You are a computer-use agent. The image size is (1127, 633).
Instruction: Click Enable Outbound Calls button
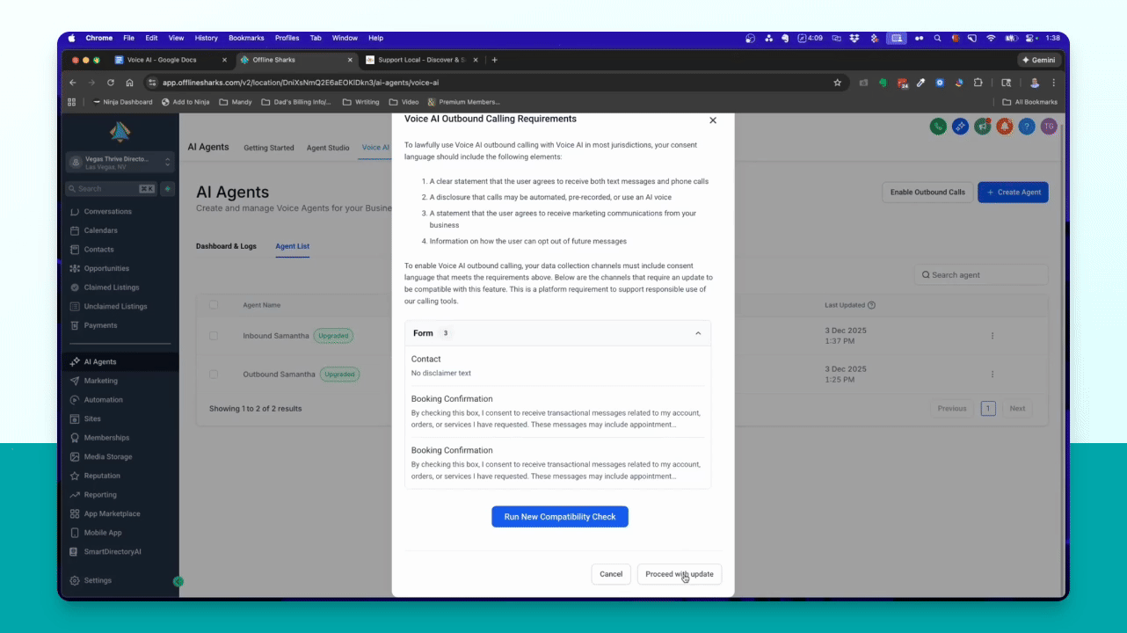927,192
